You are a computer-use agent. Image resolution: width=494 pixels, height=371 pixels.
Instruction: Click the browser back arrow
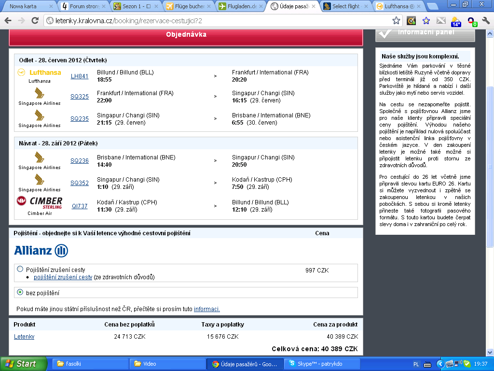pos(8,21)
